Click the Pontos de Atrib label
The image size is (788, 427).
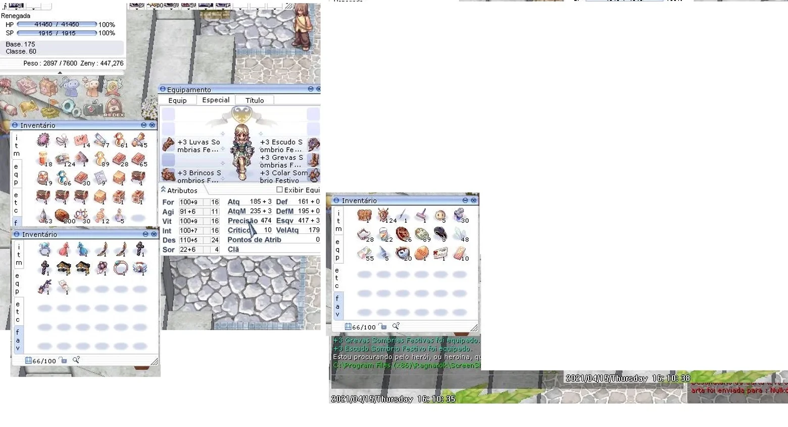click(x=254, y=239)
